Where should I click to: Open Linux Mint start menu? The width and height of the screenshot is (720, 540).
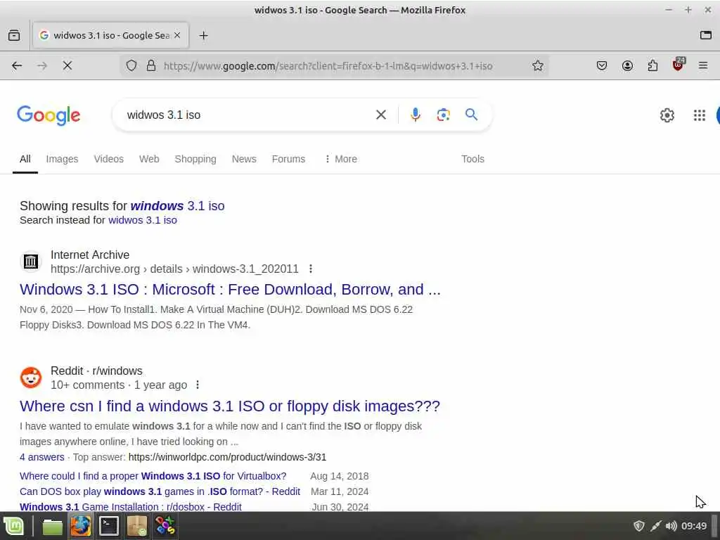(14, 526)
